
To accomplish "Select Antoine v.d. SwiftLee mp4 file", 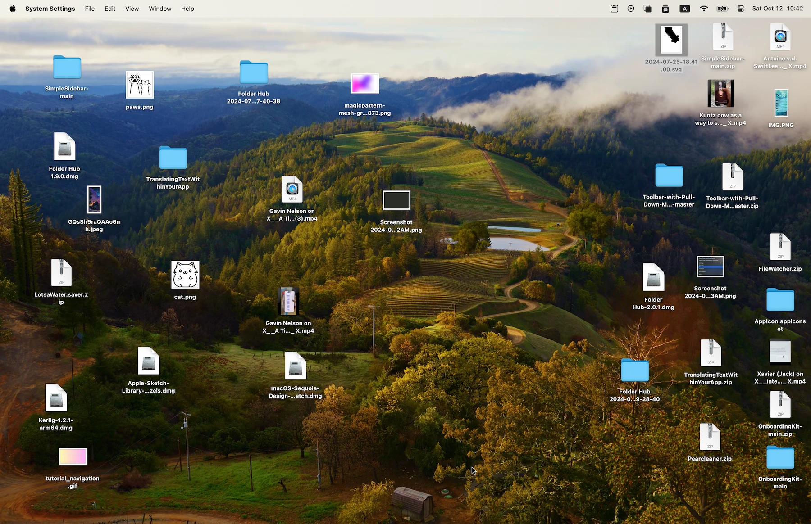I will coord(780,37).
